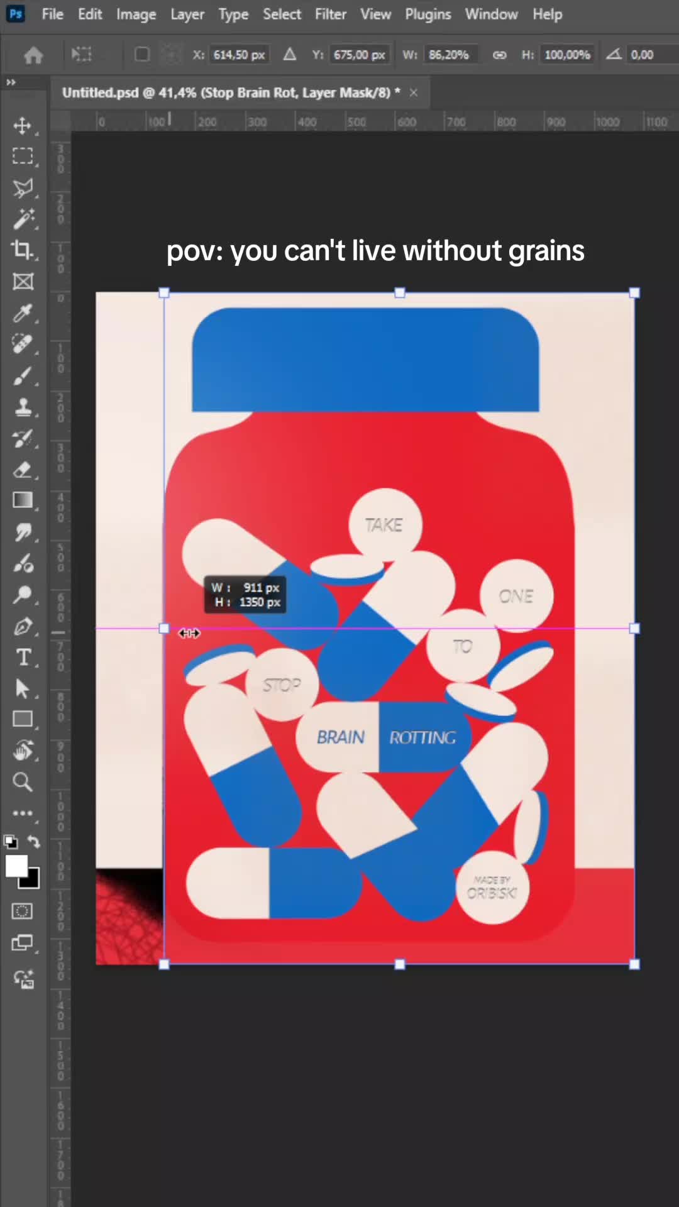Open the foreground color picker
The width and height of the screenshot is (679, 1207).
[x=16, y=866]
